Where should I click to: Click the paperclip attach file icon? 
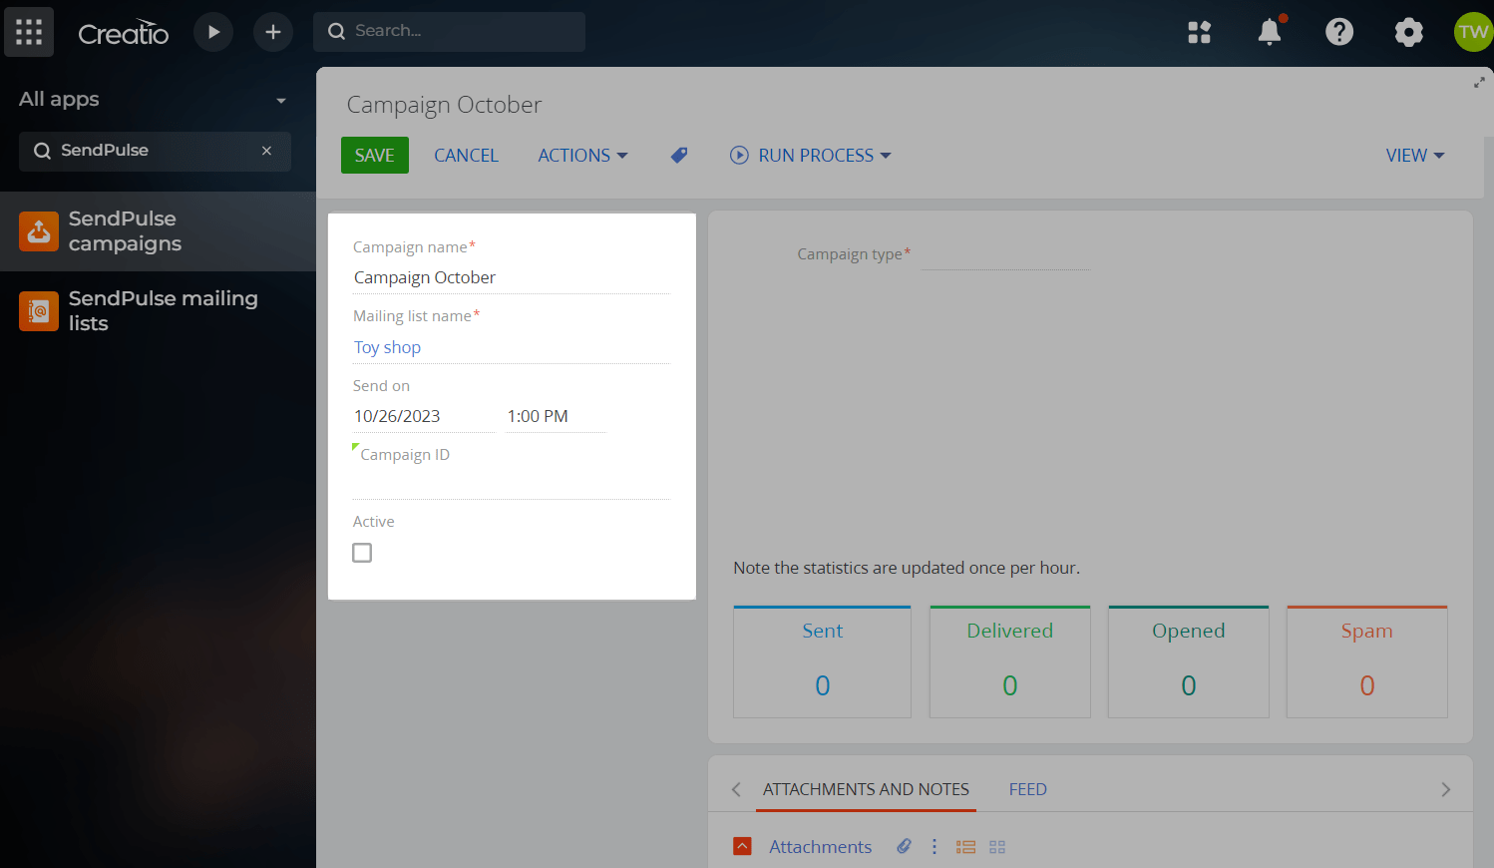pos(904,846)
